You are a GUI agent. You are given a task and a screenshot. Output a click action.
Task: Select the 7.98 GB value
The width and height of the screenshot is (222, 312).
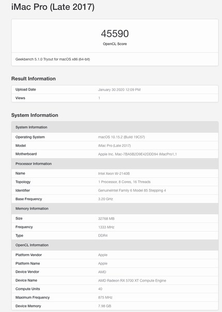point(105,306)
